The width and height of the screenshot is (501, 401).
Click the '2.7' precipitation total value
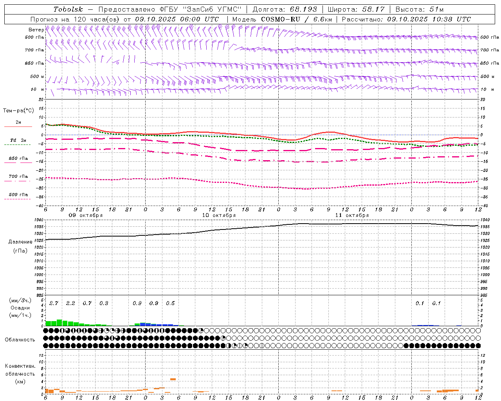54,303
